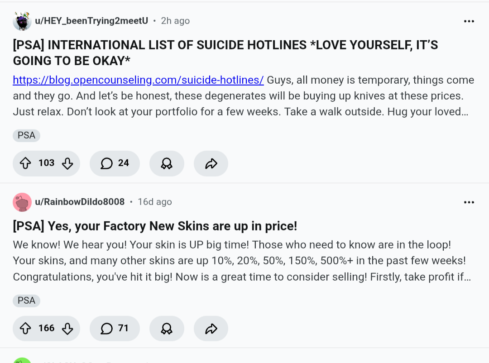Filter by PSA flair on hotlines post
The image size is (489, 363).
pos(26,135)
